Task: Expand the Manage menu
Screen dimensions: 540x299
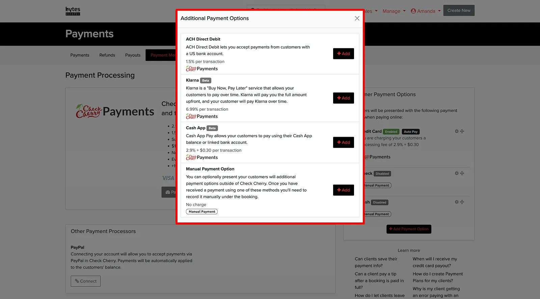Action: [394, 11]
